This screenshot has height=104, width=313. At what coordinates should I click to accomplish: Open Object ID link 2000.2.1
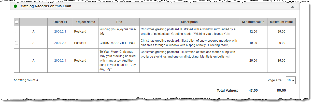pyautogui.click(x=60, y=32)
